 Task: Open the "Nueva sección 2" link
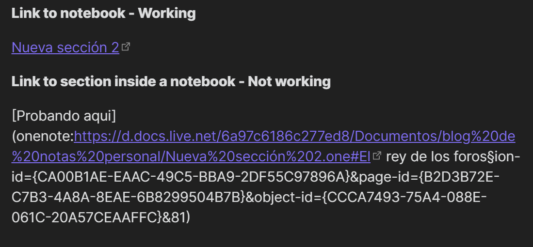(65, 47)
